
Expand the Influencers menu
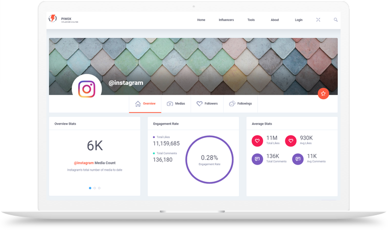226,20
